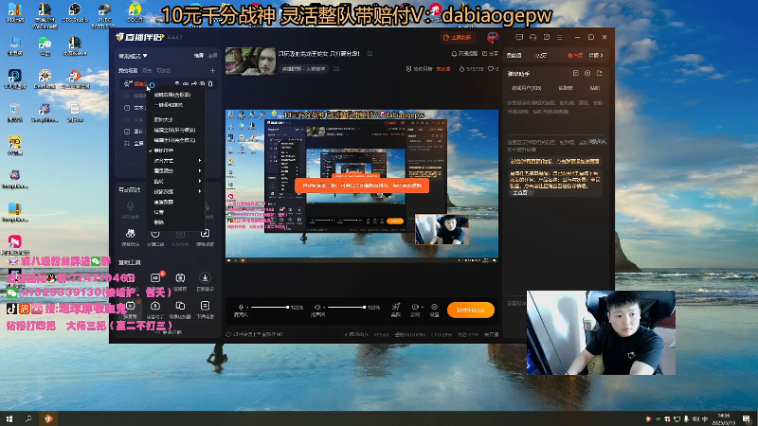Open the dropdown arrow beside the record icon

(422, 307)
